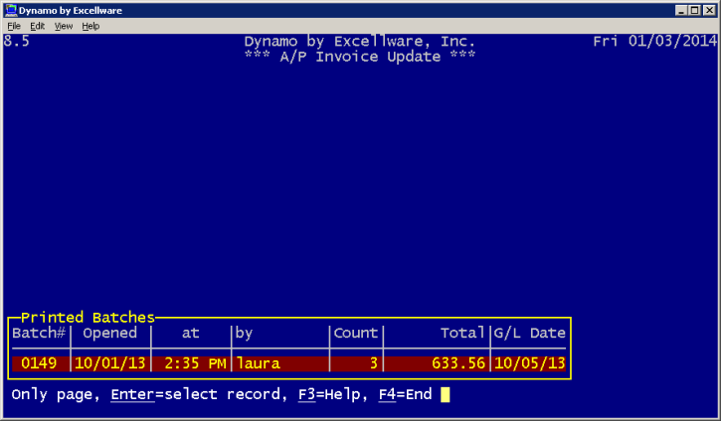
Task: Click the G/L date 10/05/13
Action: (530, 363)
